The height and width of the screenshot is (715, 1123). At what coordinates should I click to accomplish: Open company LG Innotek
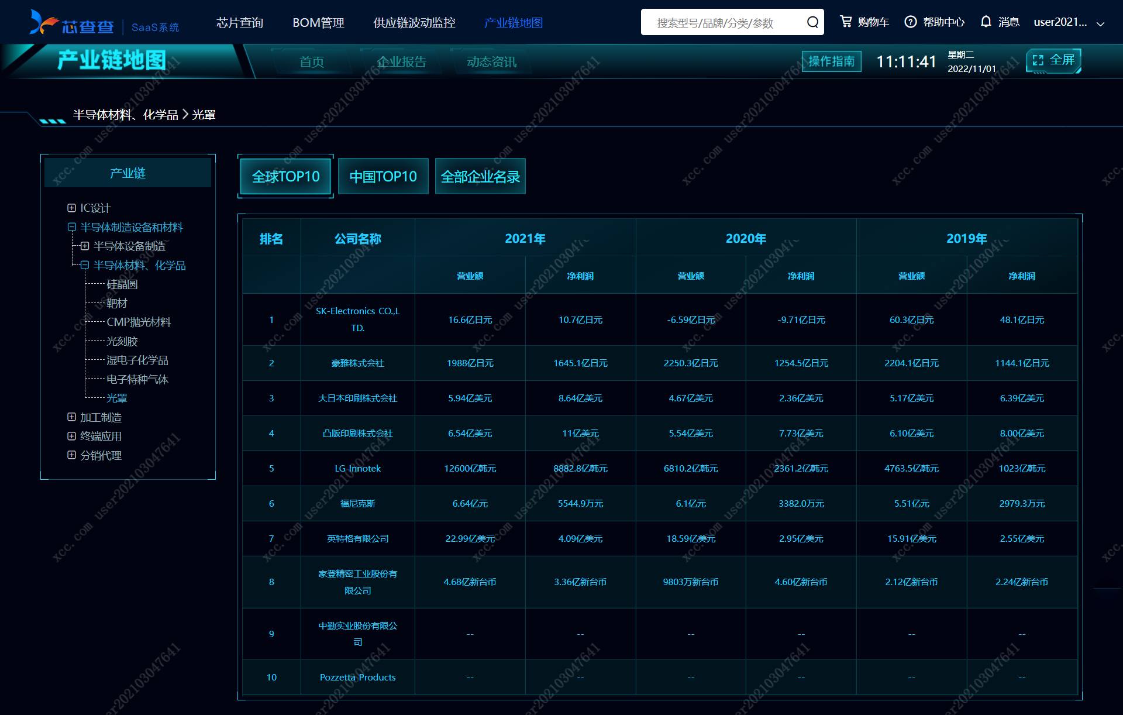357,468
